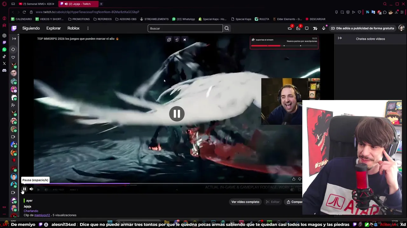
Task: Open the Charlando category link
Action: 31,211
